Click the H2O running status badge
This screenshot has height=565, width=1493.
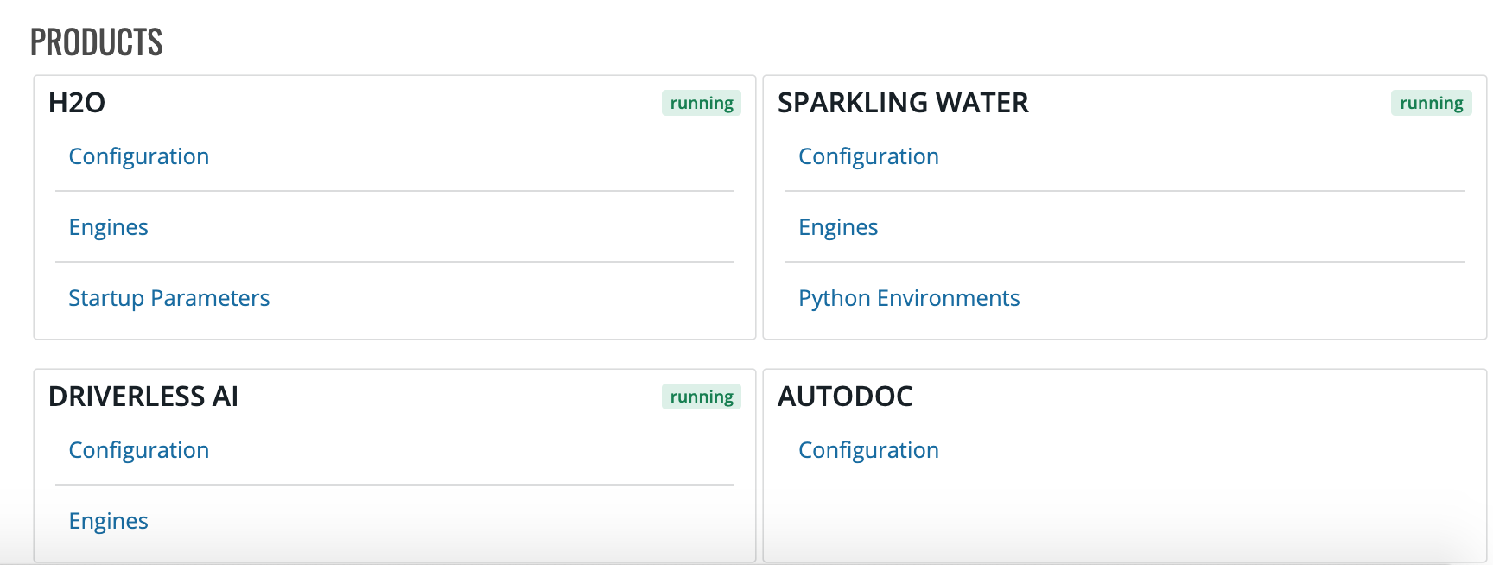tap(702, 103)
